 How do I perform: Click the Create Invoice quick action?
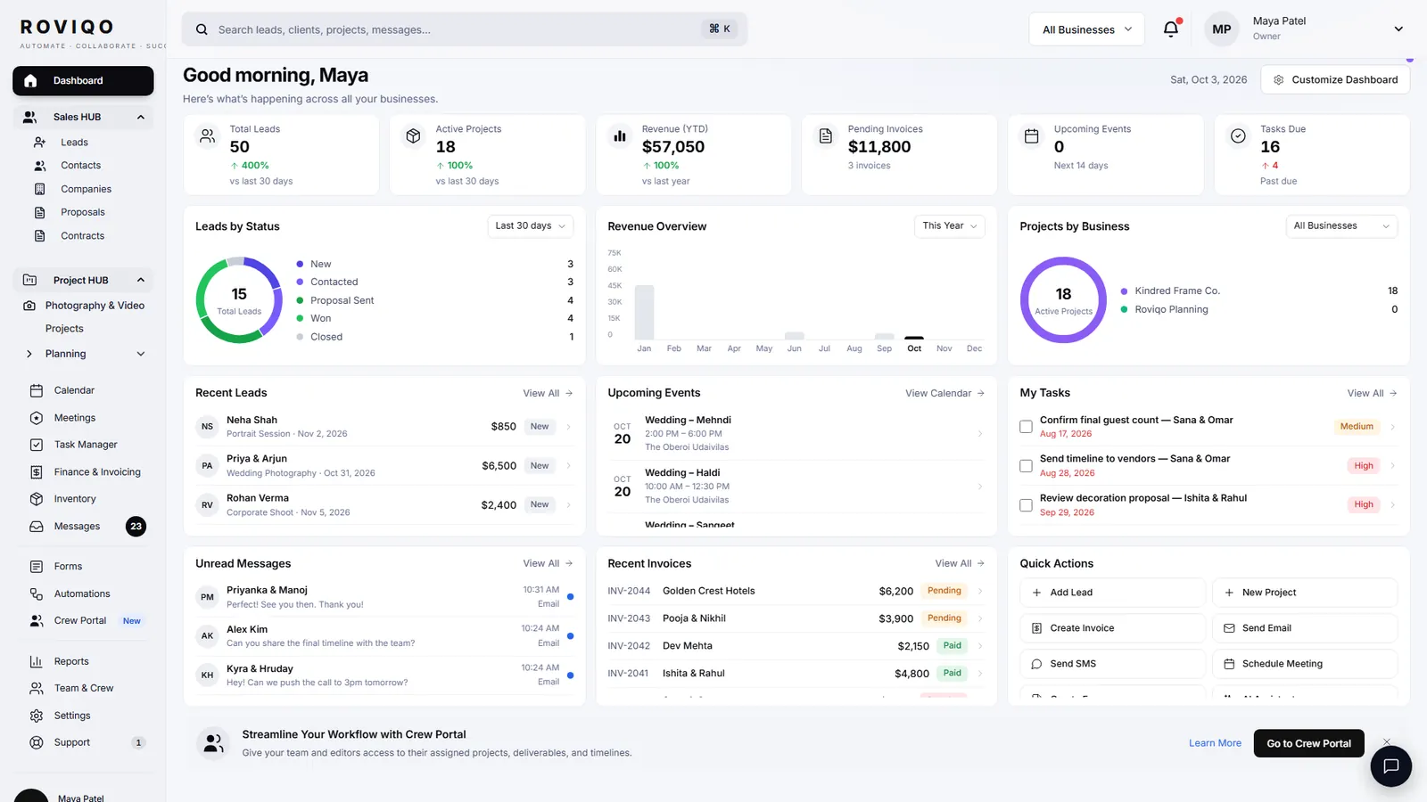(x=1112, y=628)
